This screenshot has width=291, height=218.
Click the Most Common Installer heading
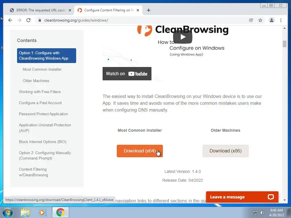click(x=140, y=130)
